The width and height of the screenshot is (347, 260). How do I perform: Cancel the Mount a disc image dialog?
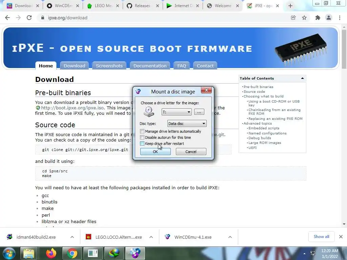click(x=191, y=151)
